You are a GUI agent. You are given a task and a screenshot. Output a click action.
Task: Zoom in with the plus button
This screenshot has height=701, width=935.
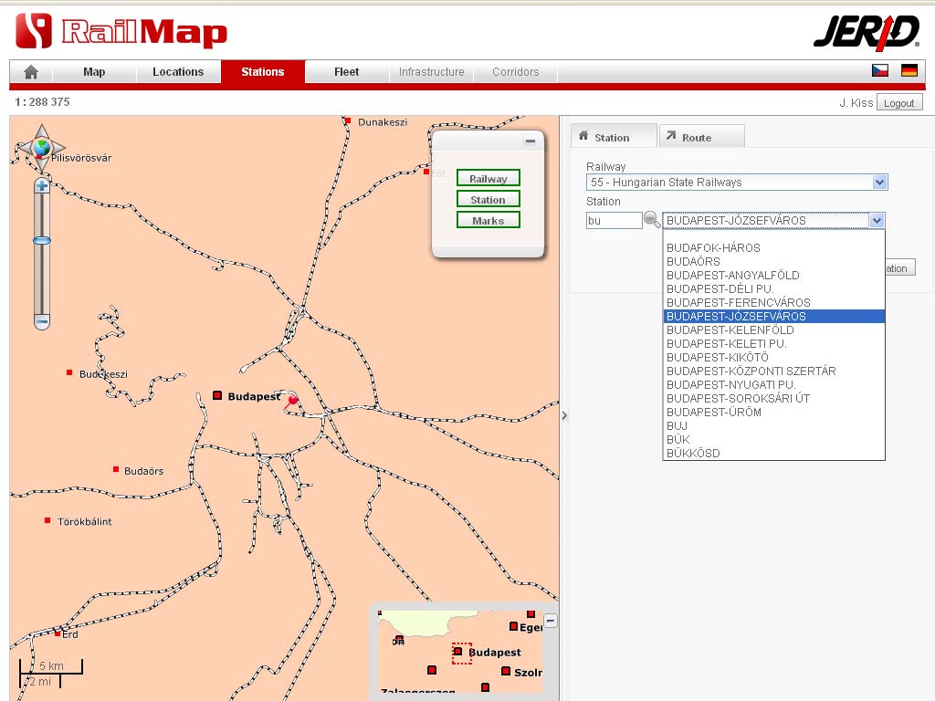click(42, 186)
